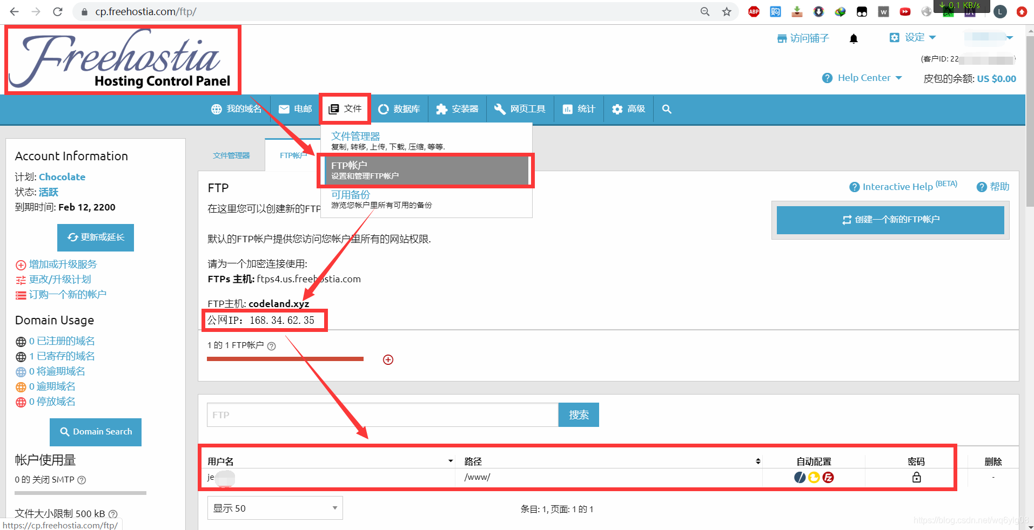Open the browser profile avatar L

pos(1000,11)
